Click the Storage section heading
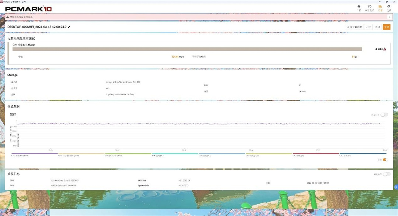 tap(13, 75)
